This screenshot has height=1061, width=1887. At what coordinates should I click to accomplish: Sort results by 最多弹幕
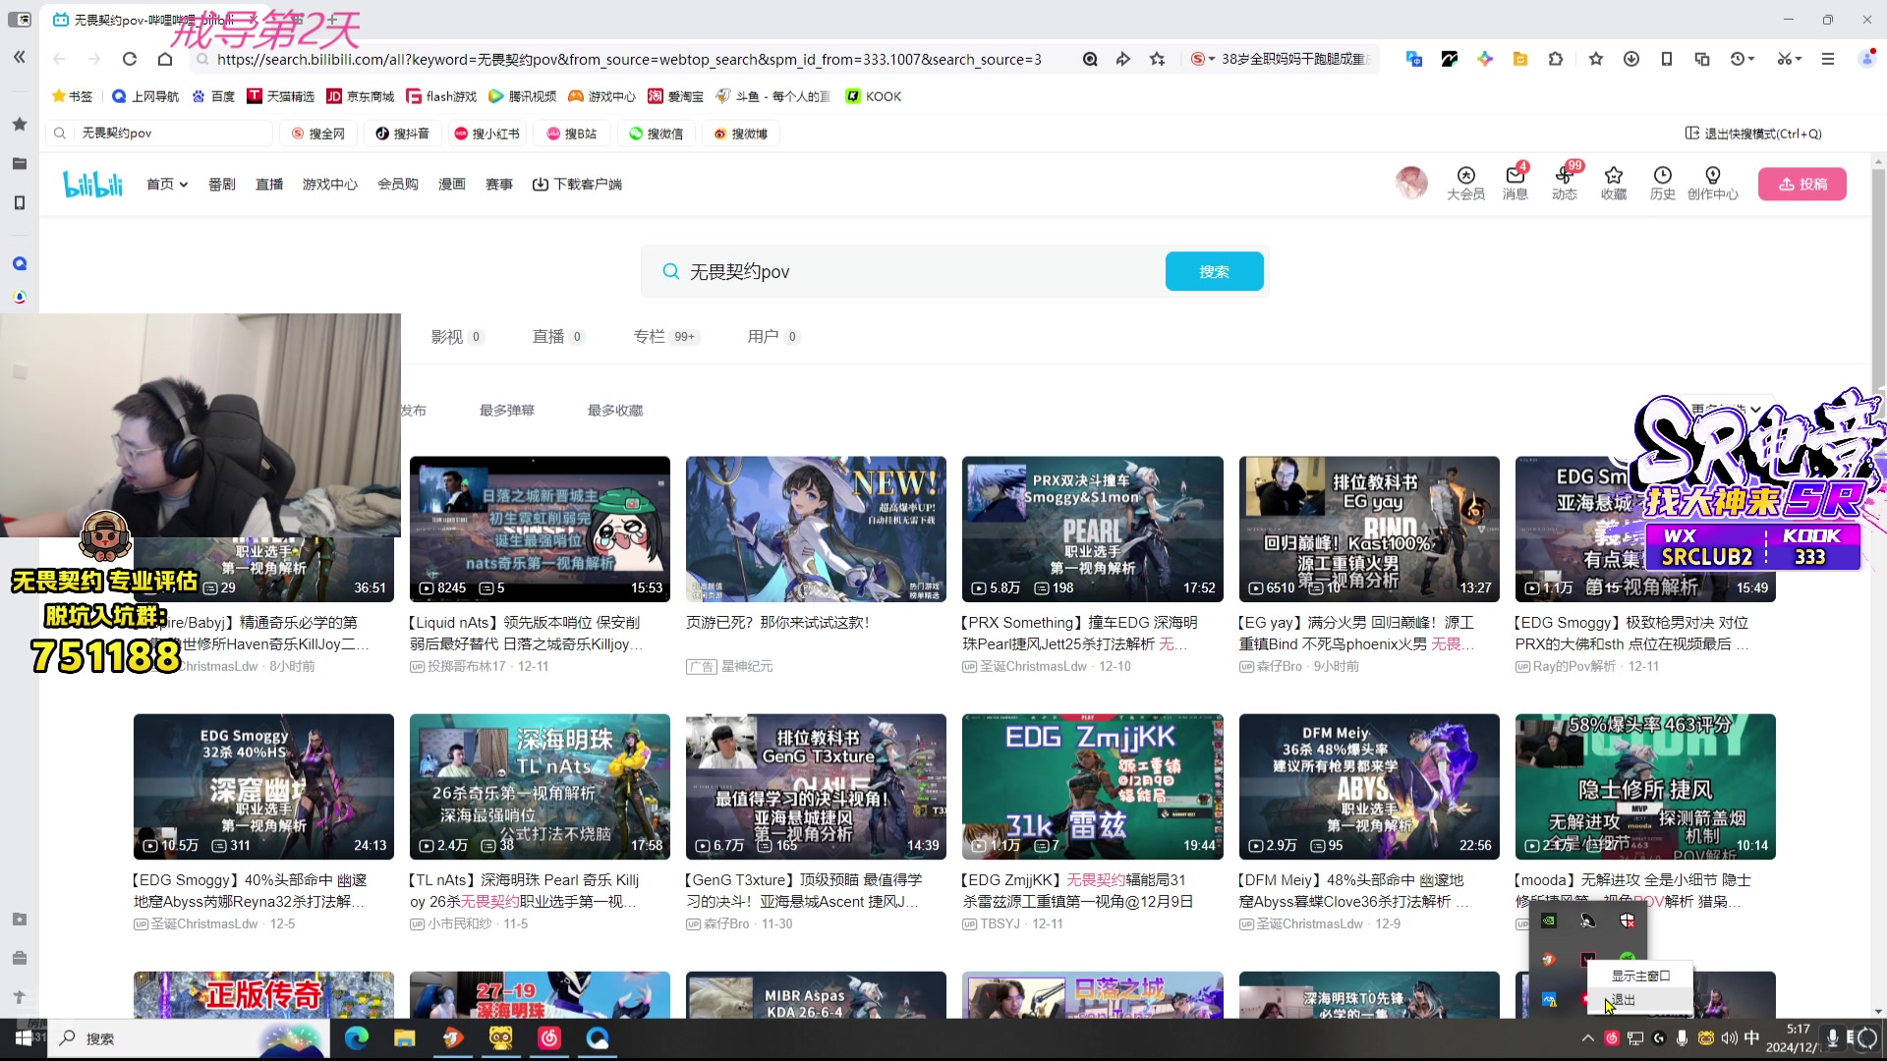click(507, 411)
